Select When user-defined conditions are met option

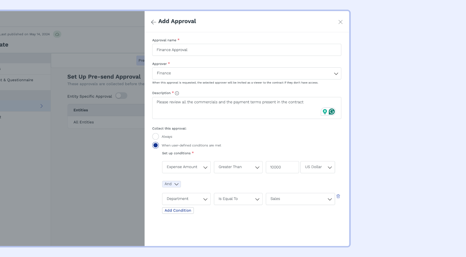(156, 145)
